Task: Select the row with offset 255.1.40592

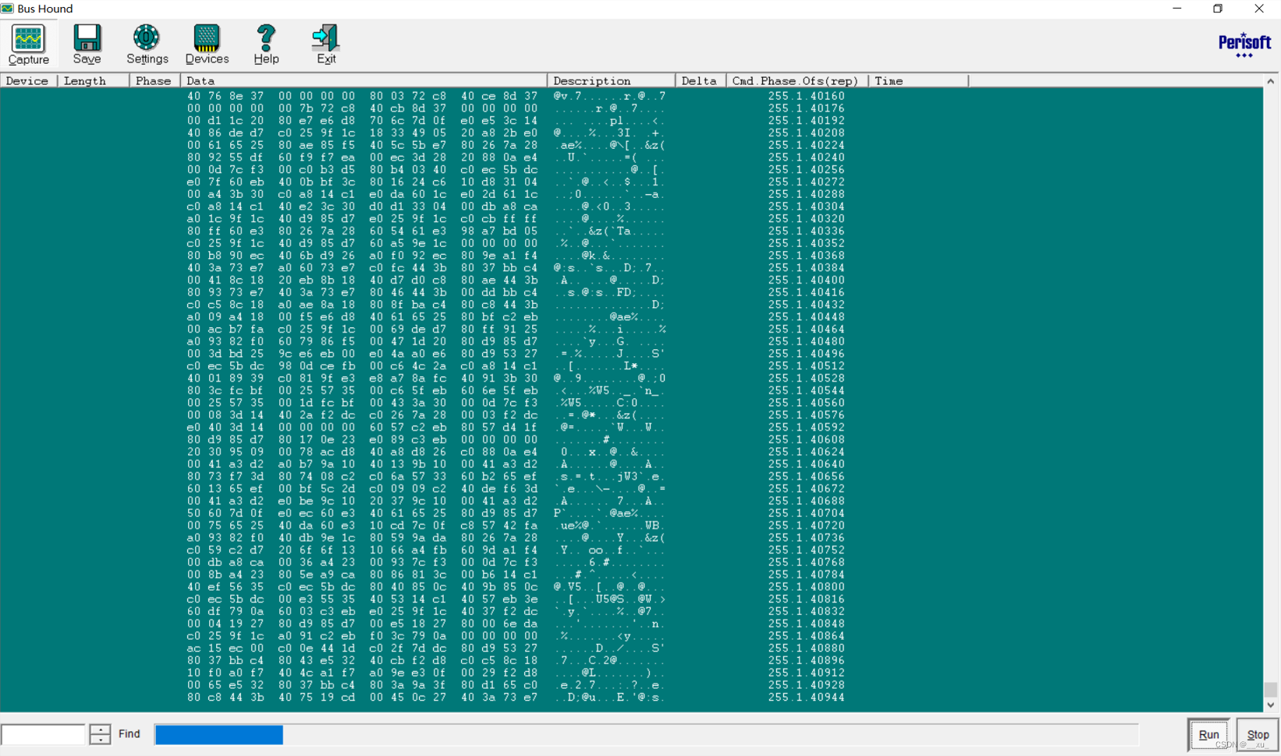Action: click(631, 427)
